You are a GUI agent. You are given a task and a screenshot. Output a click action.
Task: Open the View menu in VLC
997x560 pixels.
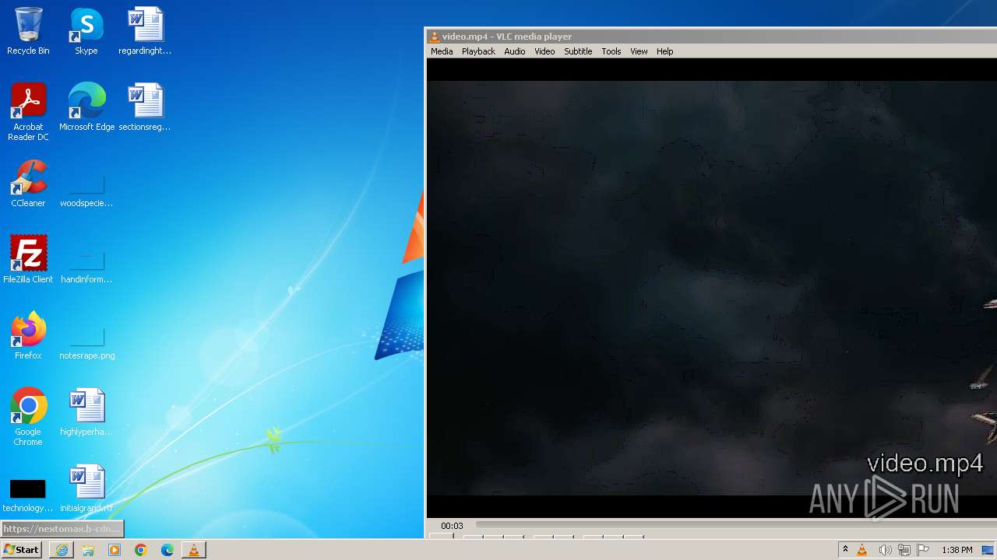[x=639, y=51]
